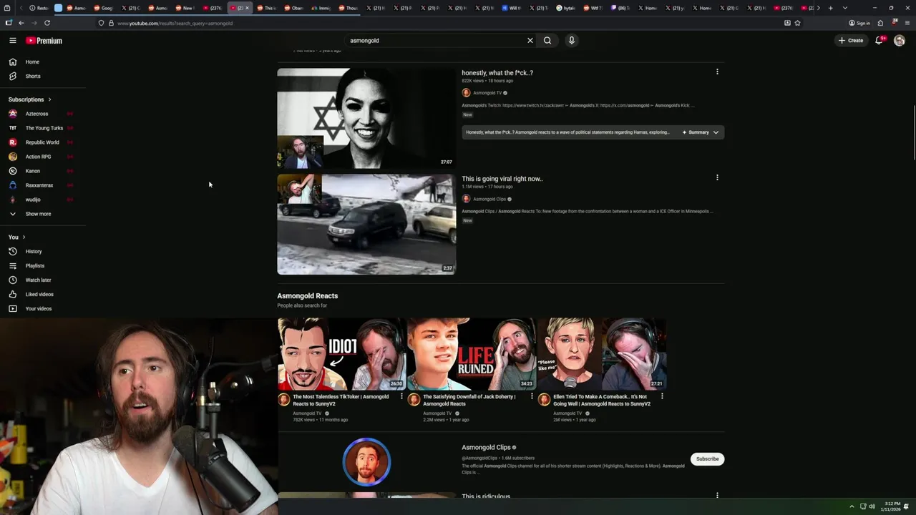Open options for 'Ellen Tried To Make A Comeback'
This screenshot has width=916, height=515.
(x=662, y=396)
